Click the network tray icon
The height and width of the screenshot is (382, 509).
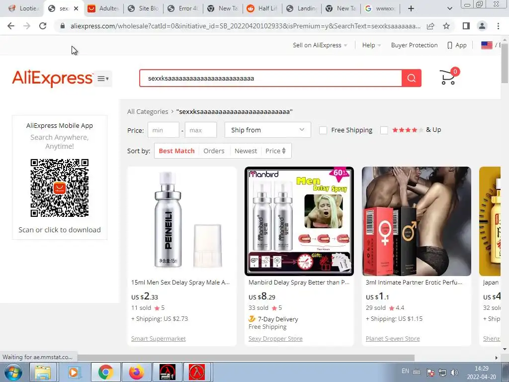442,372
